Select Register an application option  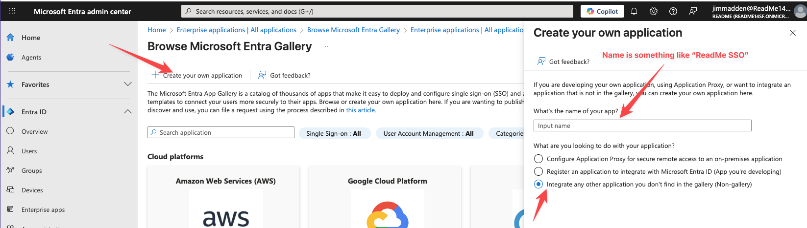click(538, 171)
